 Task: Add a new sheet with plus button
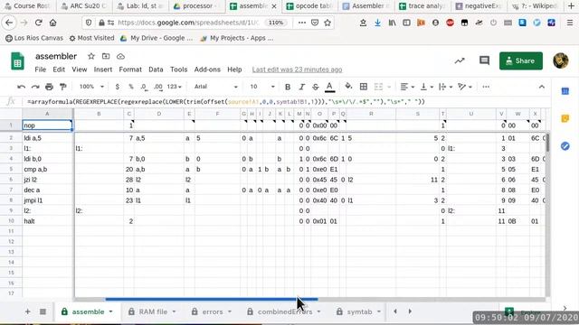pyautogui.click(x=28, y=311)
